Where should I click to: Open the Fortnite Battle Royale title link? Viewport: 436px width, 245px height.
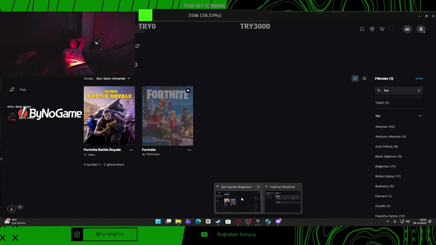[x=102, y=150]
